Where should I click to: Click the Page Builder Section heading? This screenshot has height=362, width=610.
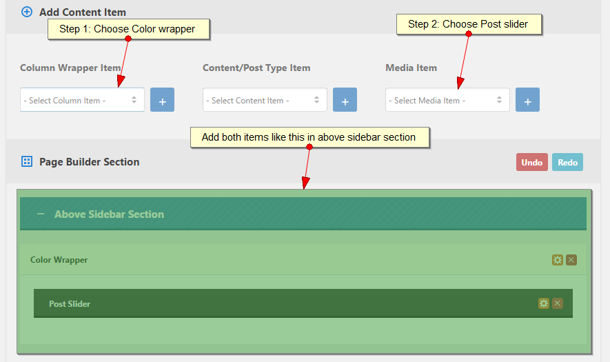click(90, 162)
